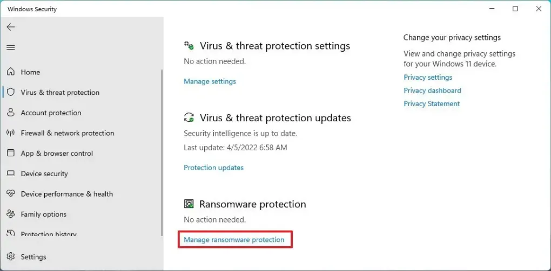
Task: Click the Account protection person icon
Action: tap(11, 113)
